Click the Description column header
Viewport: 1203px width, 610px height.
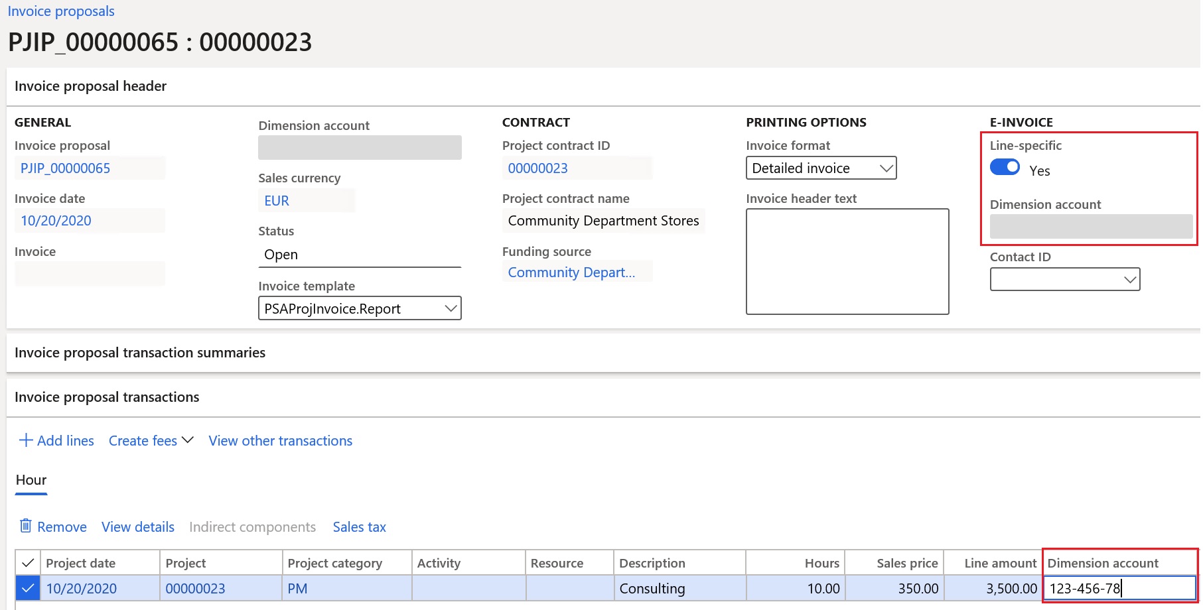[679, 563]
